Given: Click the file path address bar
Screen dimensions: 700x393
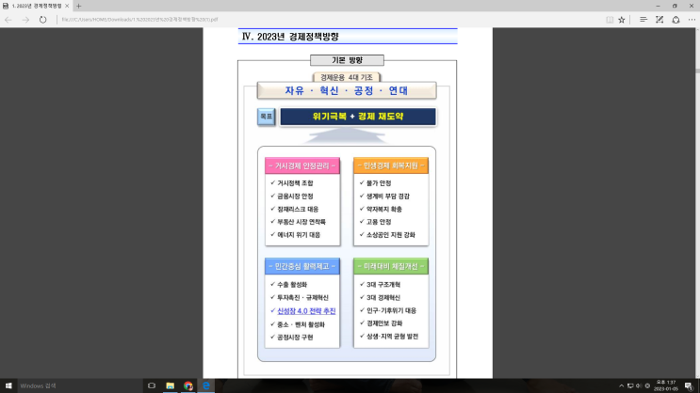Looking at the screenshot, I should click(x=331, y=20).
